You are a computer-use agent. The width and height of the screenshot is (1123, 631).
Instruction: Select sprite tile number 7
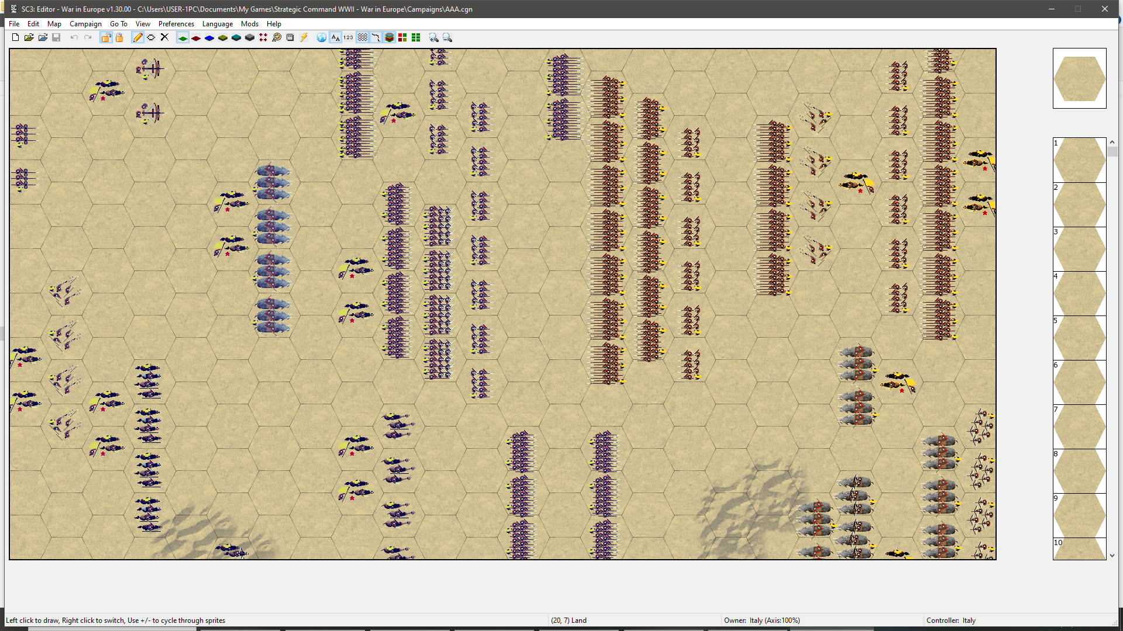click(x=1080, y=427)
